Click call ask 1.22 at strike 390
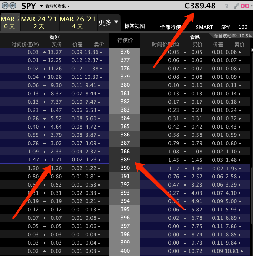This screenshot has height=256, width=253. tap(91, 168)
